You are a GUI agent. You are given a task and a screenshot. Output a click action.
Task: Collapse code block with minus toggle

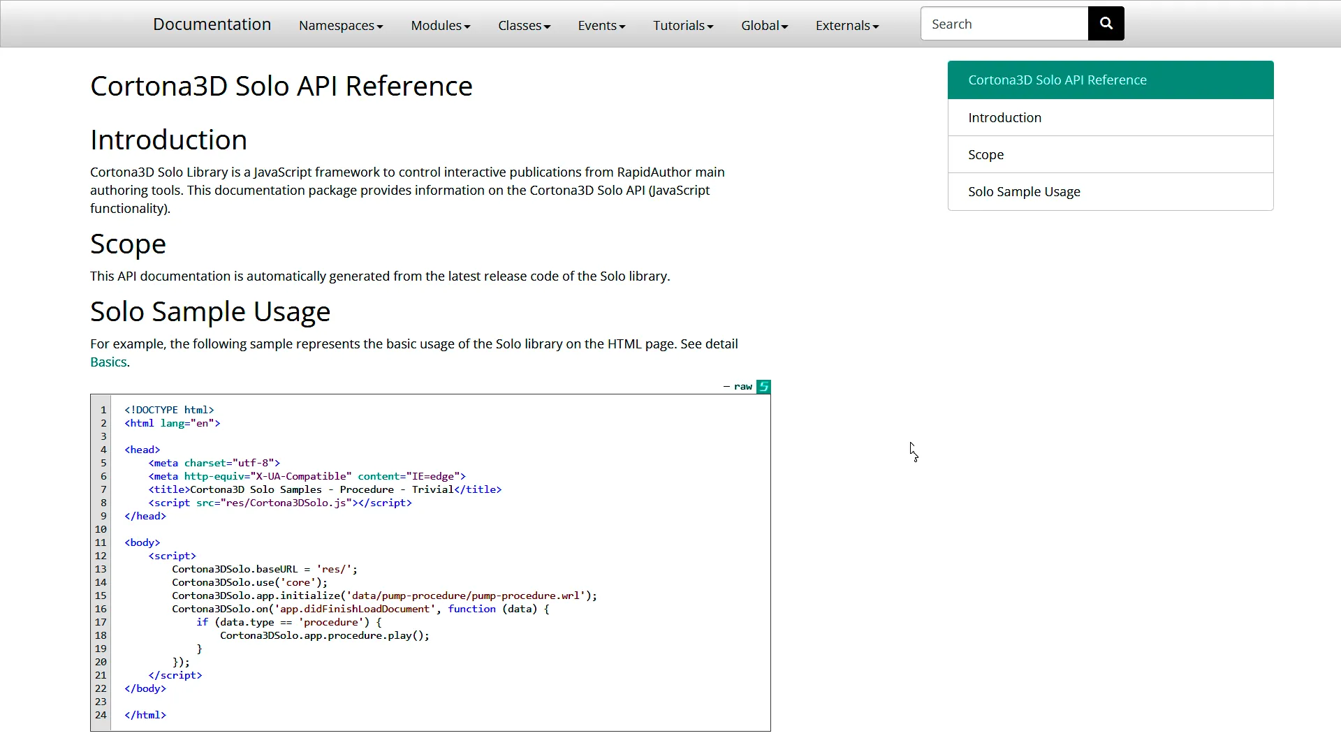(726, 387)
